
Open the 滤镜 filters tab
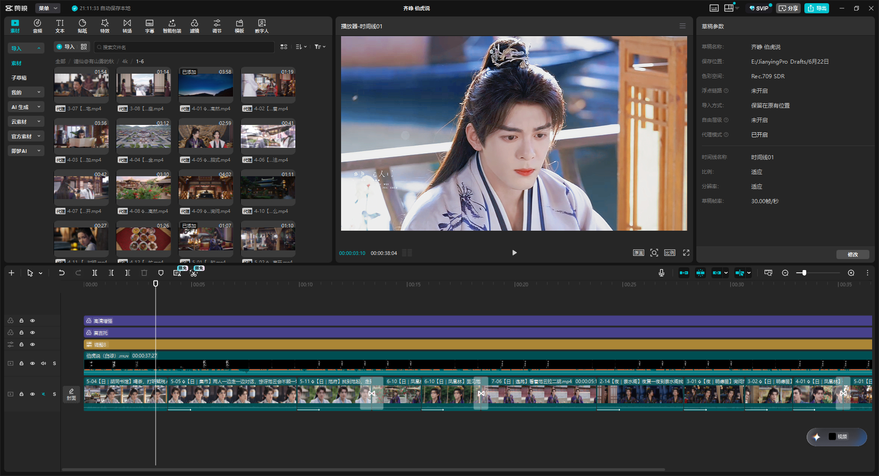(195, 26)
